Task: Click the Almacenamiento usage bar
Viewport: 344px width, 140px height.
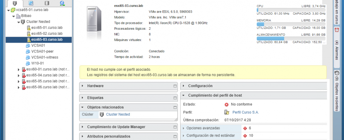Action: 291,38
